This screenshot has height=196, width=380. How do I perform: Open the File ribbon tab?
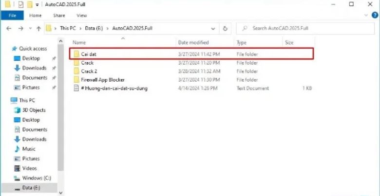(x=12, y=16)
